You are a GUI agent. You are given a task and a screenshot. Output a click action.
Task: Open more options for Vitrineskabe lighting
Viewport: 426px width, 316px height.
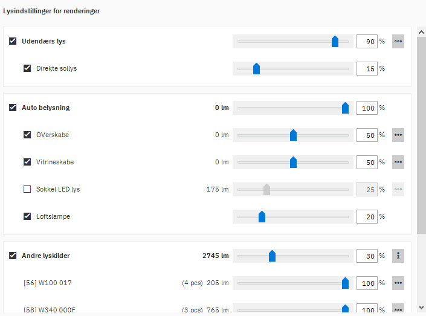pos(398,163)
